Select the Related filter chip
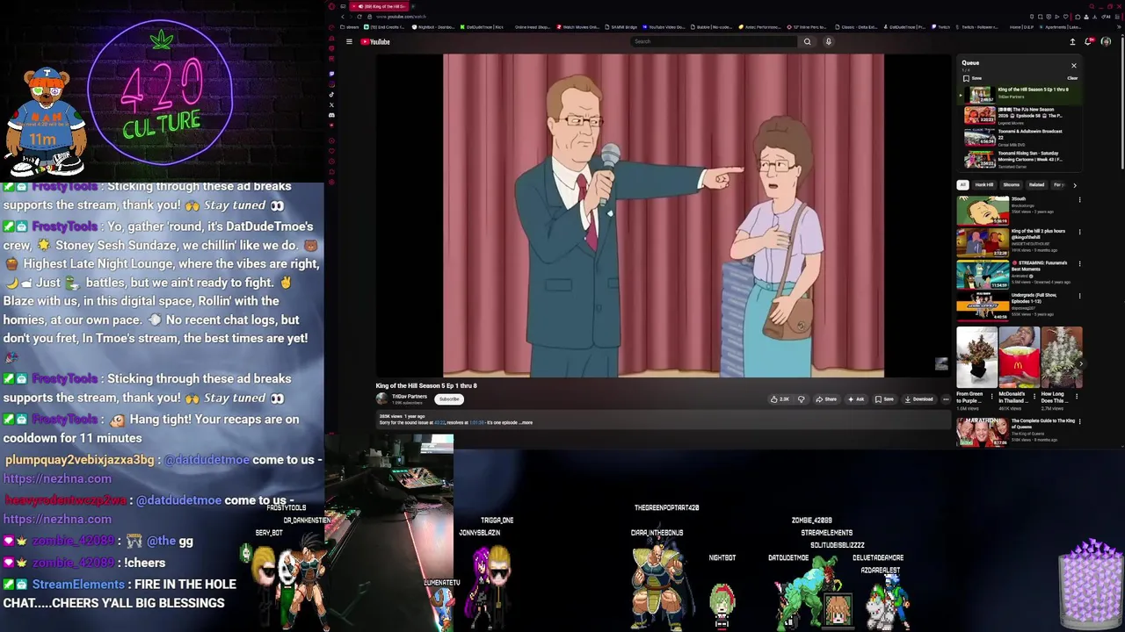 pos(1037,185)
